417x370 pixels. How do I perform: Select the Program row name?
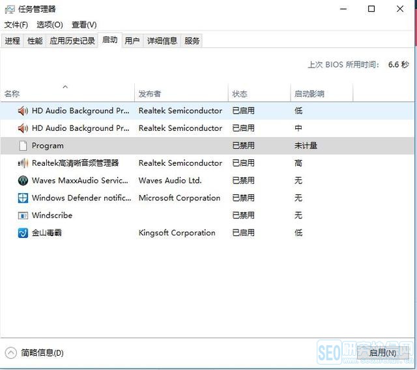point(48,146)
